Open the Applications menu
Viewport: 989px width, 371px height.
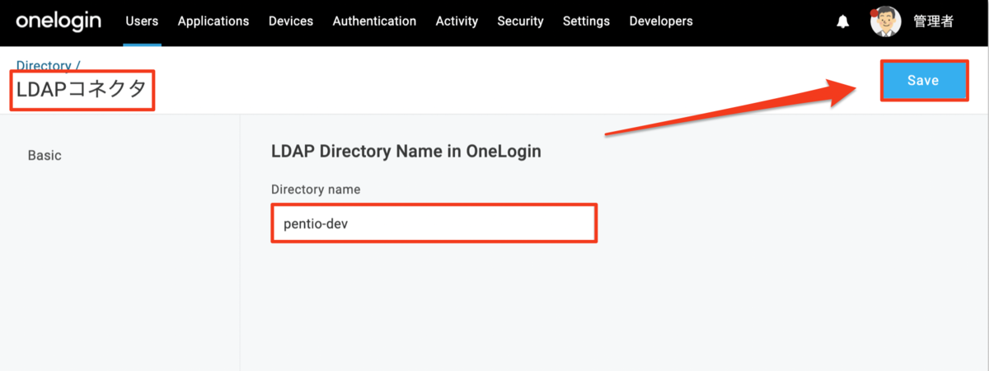coord(213,21)
